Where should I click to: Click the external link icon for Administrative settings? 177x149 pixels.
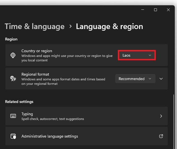tap(161, 136)
